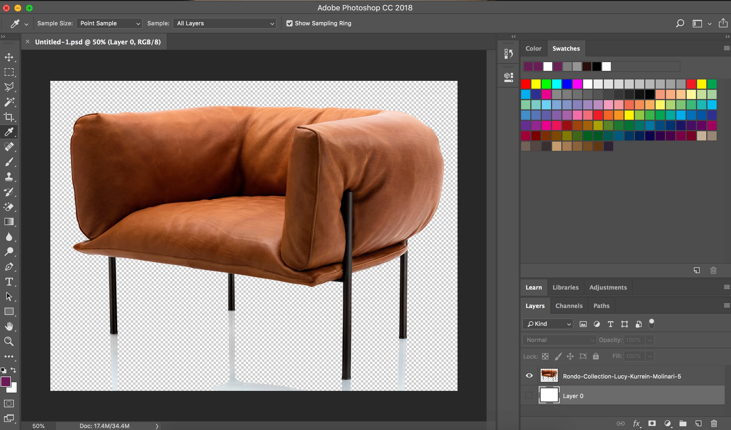Select the Layer 0 thumbnail
Viewport: 731px width, 430px height.
pyautogui.click(x=549, y=395)
